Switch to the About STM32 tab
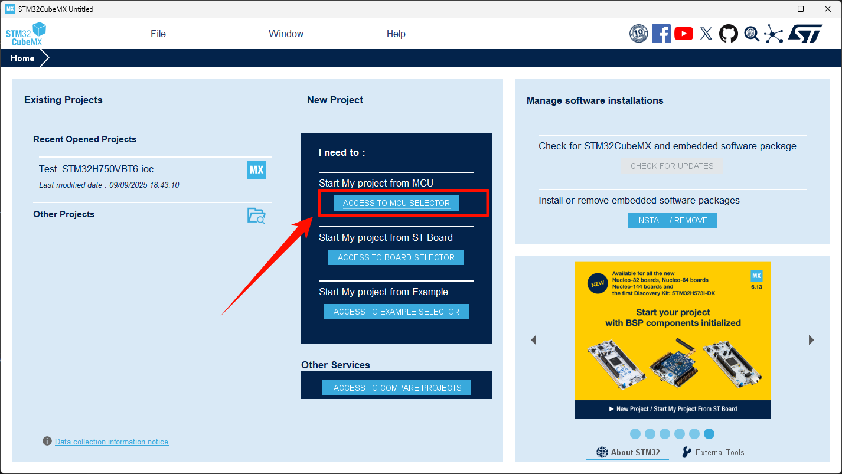Image resolution: width=842 pixels, height=474 pixels. [628, 452]
